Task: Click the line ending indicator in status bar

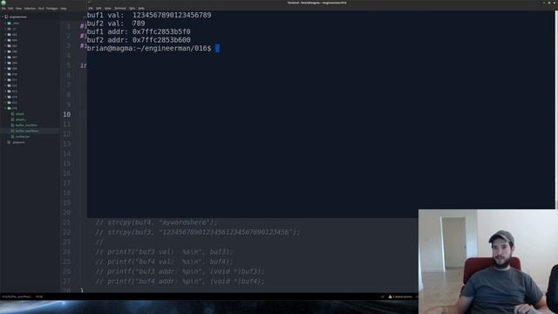Action: tap(383, 297)
